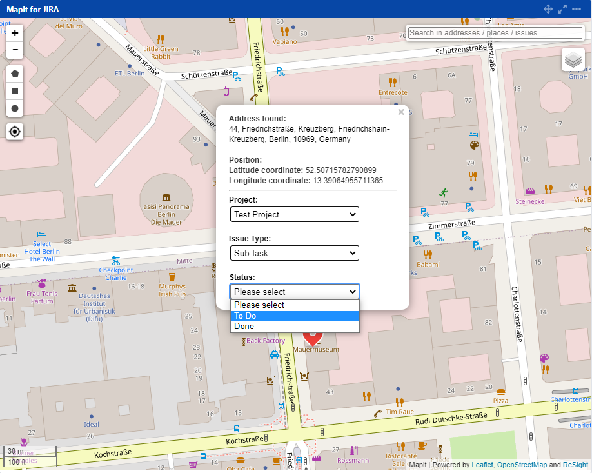Open the map layers control

tap(573, 60)
